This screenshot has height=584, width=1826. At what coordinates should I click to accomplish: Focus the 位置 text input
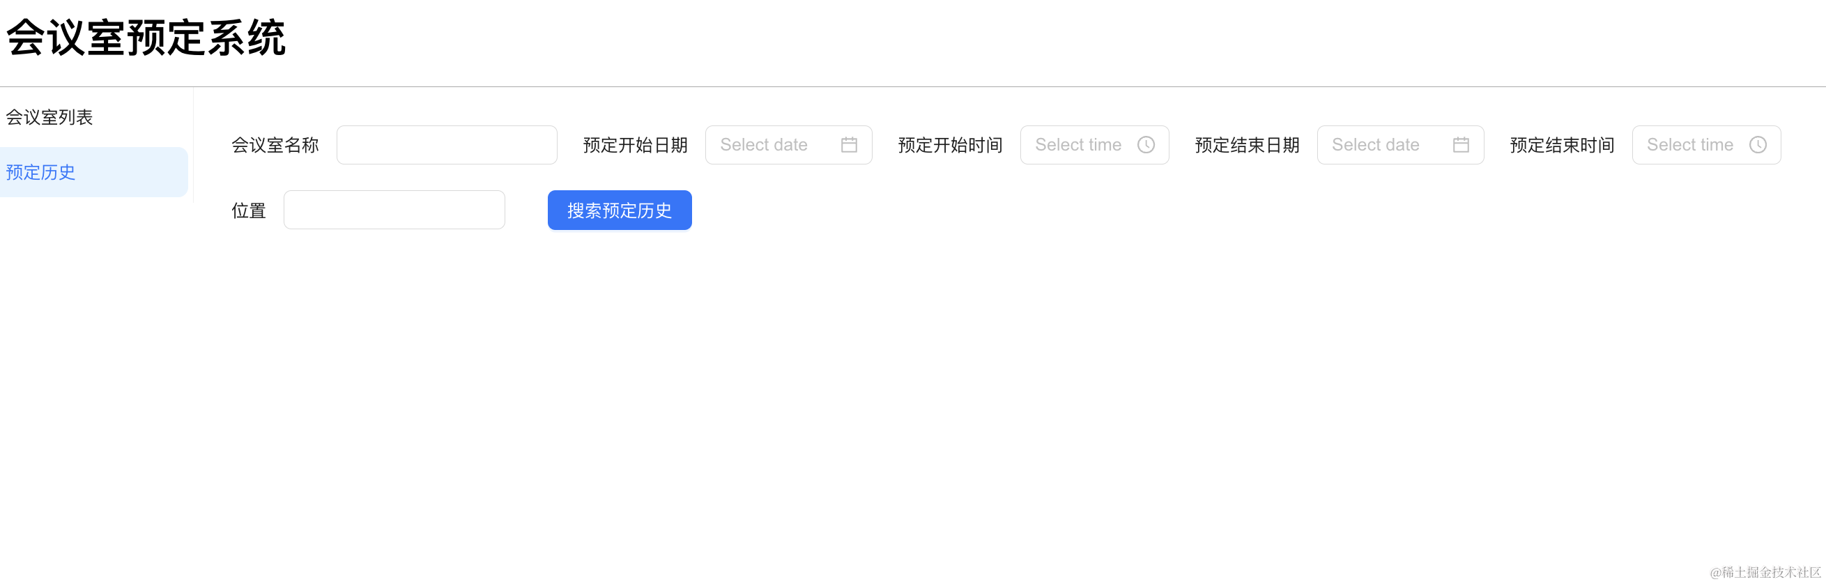click(x=394, y=210)
